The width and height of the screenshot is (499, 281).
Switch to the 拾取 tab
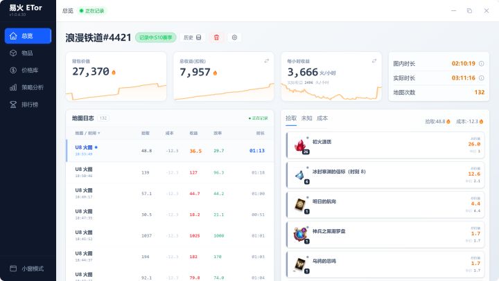point(291,118)
